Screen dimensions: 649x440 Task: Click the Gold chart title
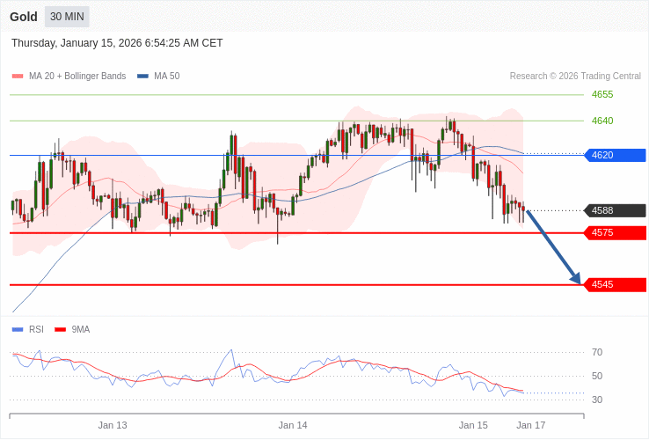[24, 17]
